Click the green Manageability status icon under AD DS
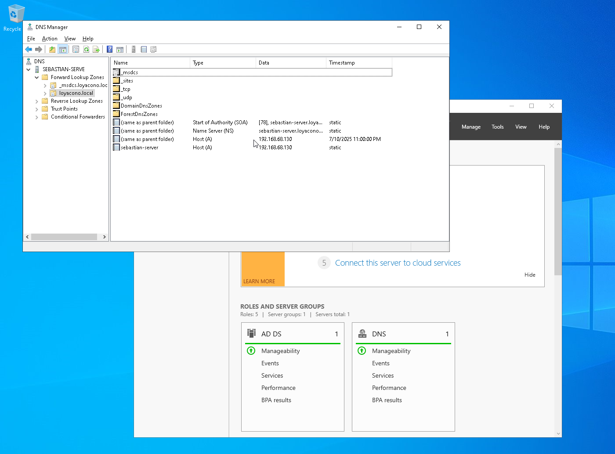 point(251,350)
